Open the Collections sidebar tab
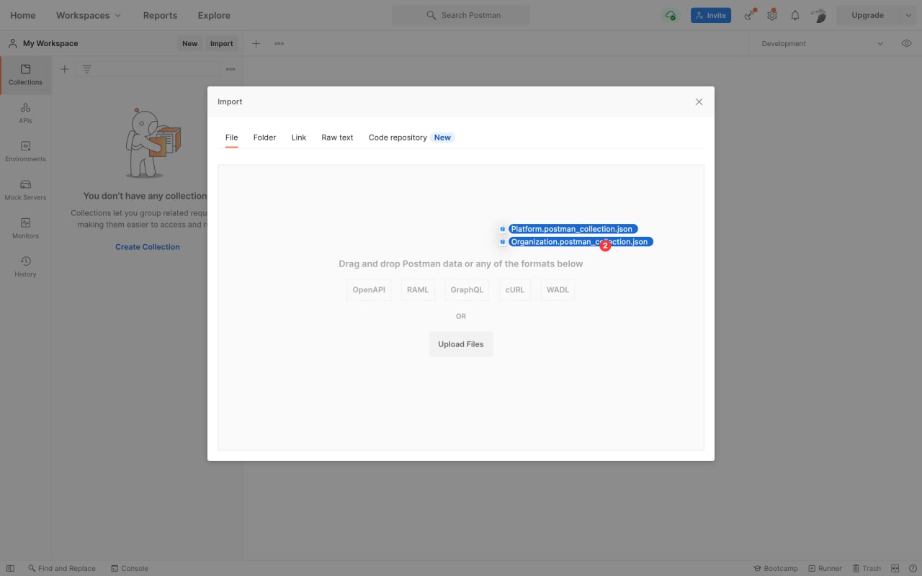The image size is (922, 576). pos(25,75)
